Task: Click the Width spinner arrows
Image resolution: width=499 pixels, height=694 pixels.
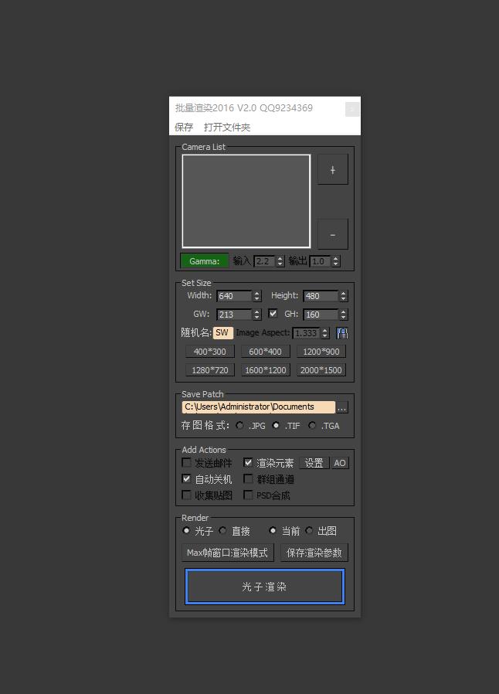Action: 257,296
